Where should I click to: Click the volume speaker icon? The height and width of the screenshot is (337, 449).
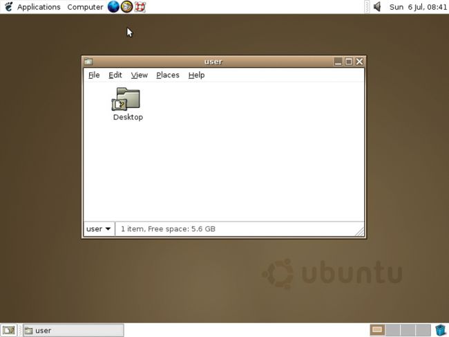click(377, 7)
